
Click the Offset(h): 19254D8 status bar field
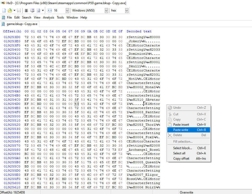point(20,192)
